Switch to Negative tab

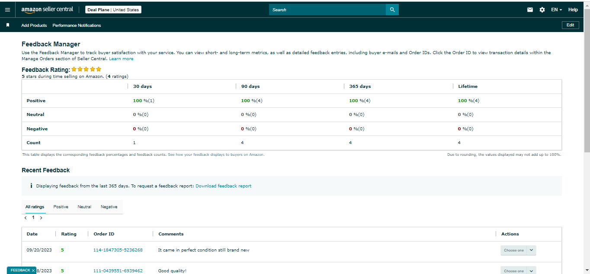click(x=109, y=207)
